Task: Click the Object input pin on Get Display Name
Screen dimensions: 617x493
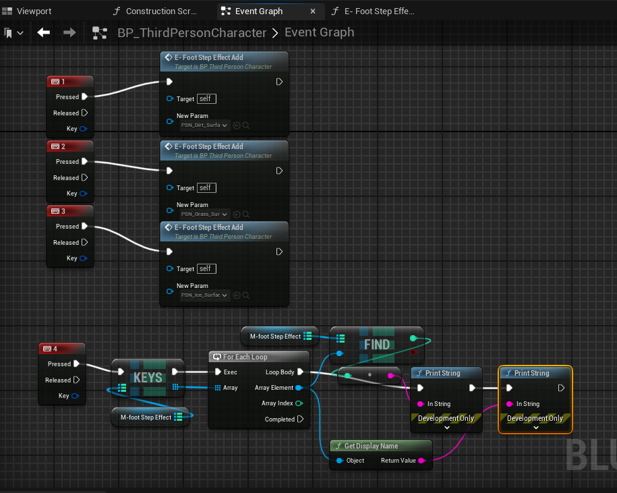Action: click(340, 461)
